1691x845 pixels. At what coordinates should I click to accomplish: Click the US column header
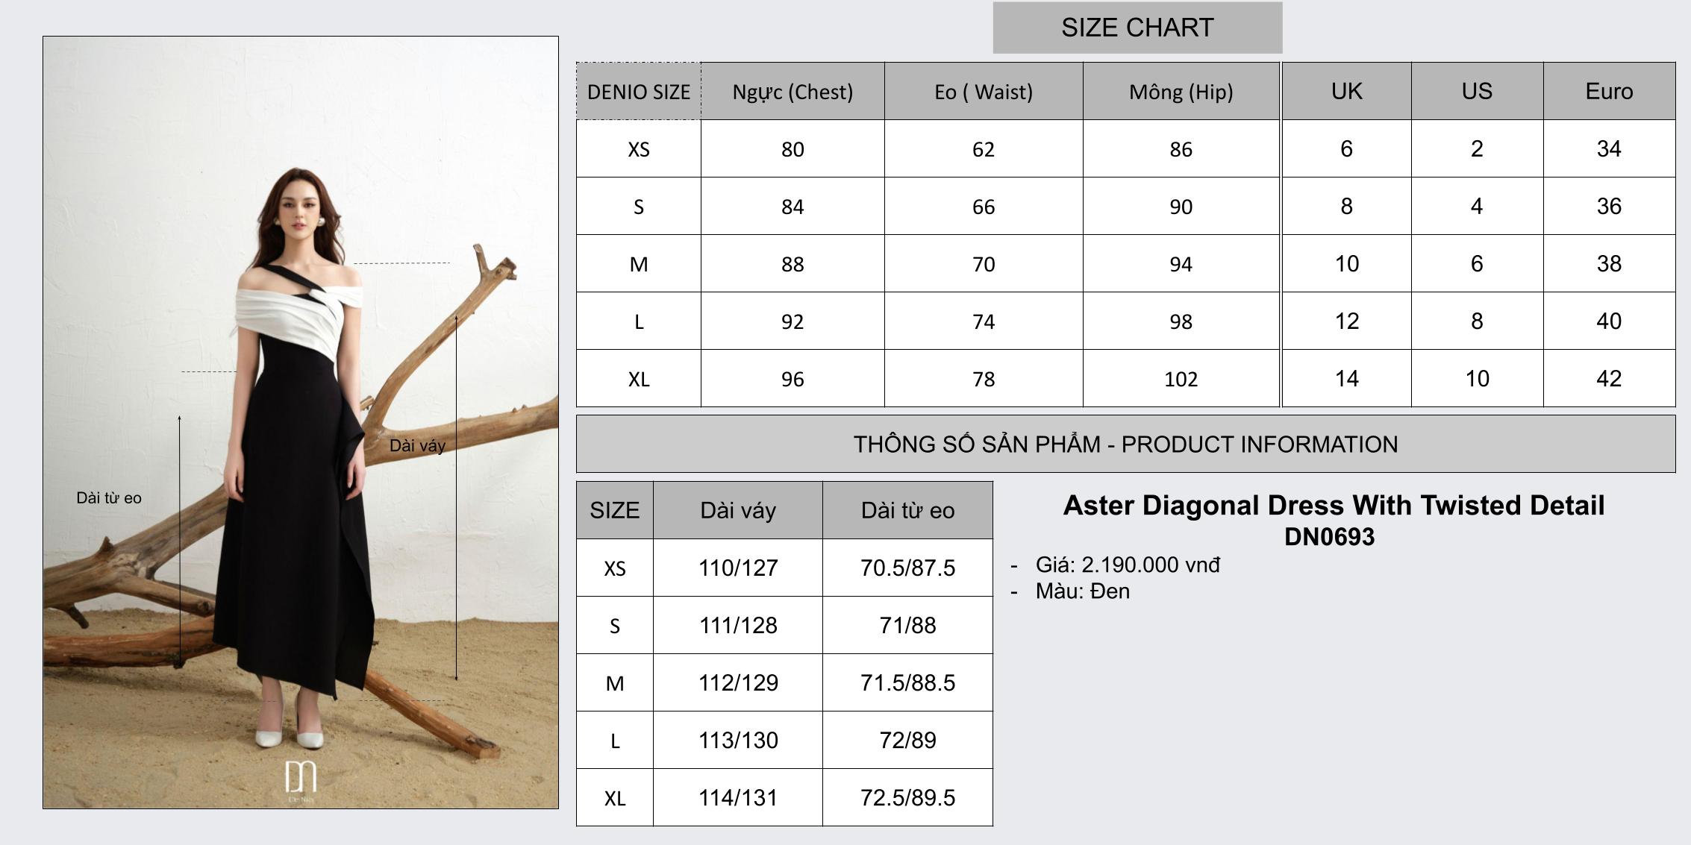pos(1477,91)
